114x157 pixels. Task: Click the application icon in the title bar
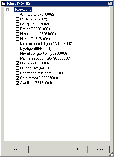[4, 4]
